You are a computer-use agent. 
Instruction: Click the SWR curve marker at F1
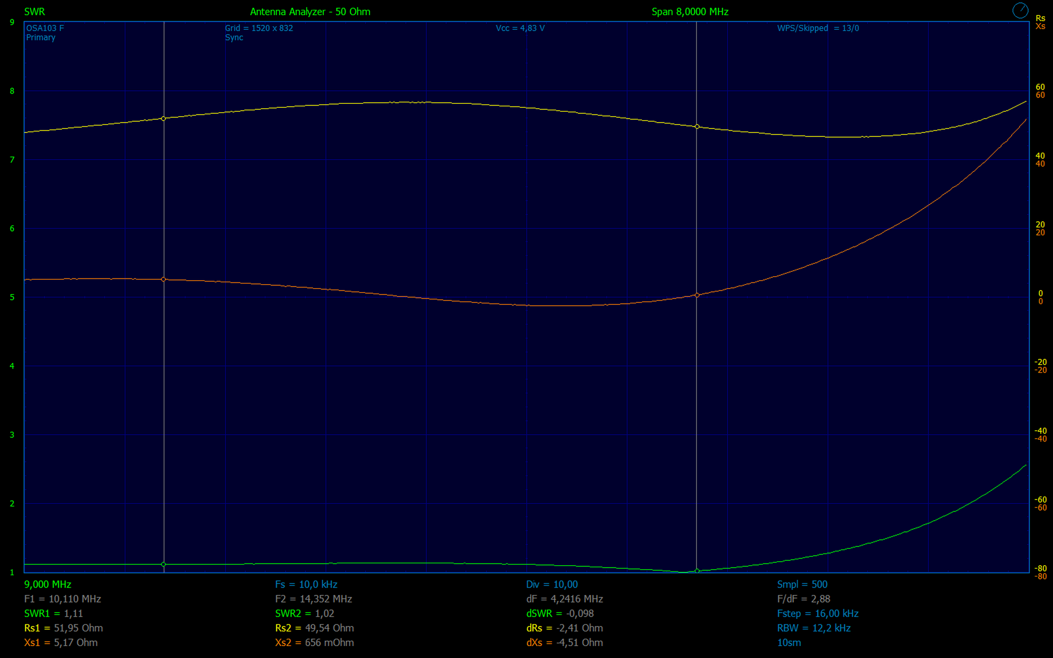click(164, 564)
